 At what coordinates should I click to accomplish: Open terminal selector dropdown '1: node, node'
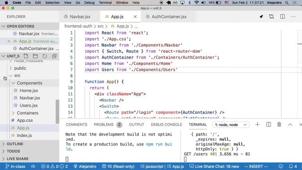[x=231, y=125]
